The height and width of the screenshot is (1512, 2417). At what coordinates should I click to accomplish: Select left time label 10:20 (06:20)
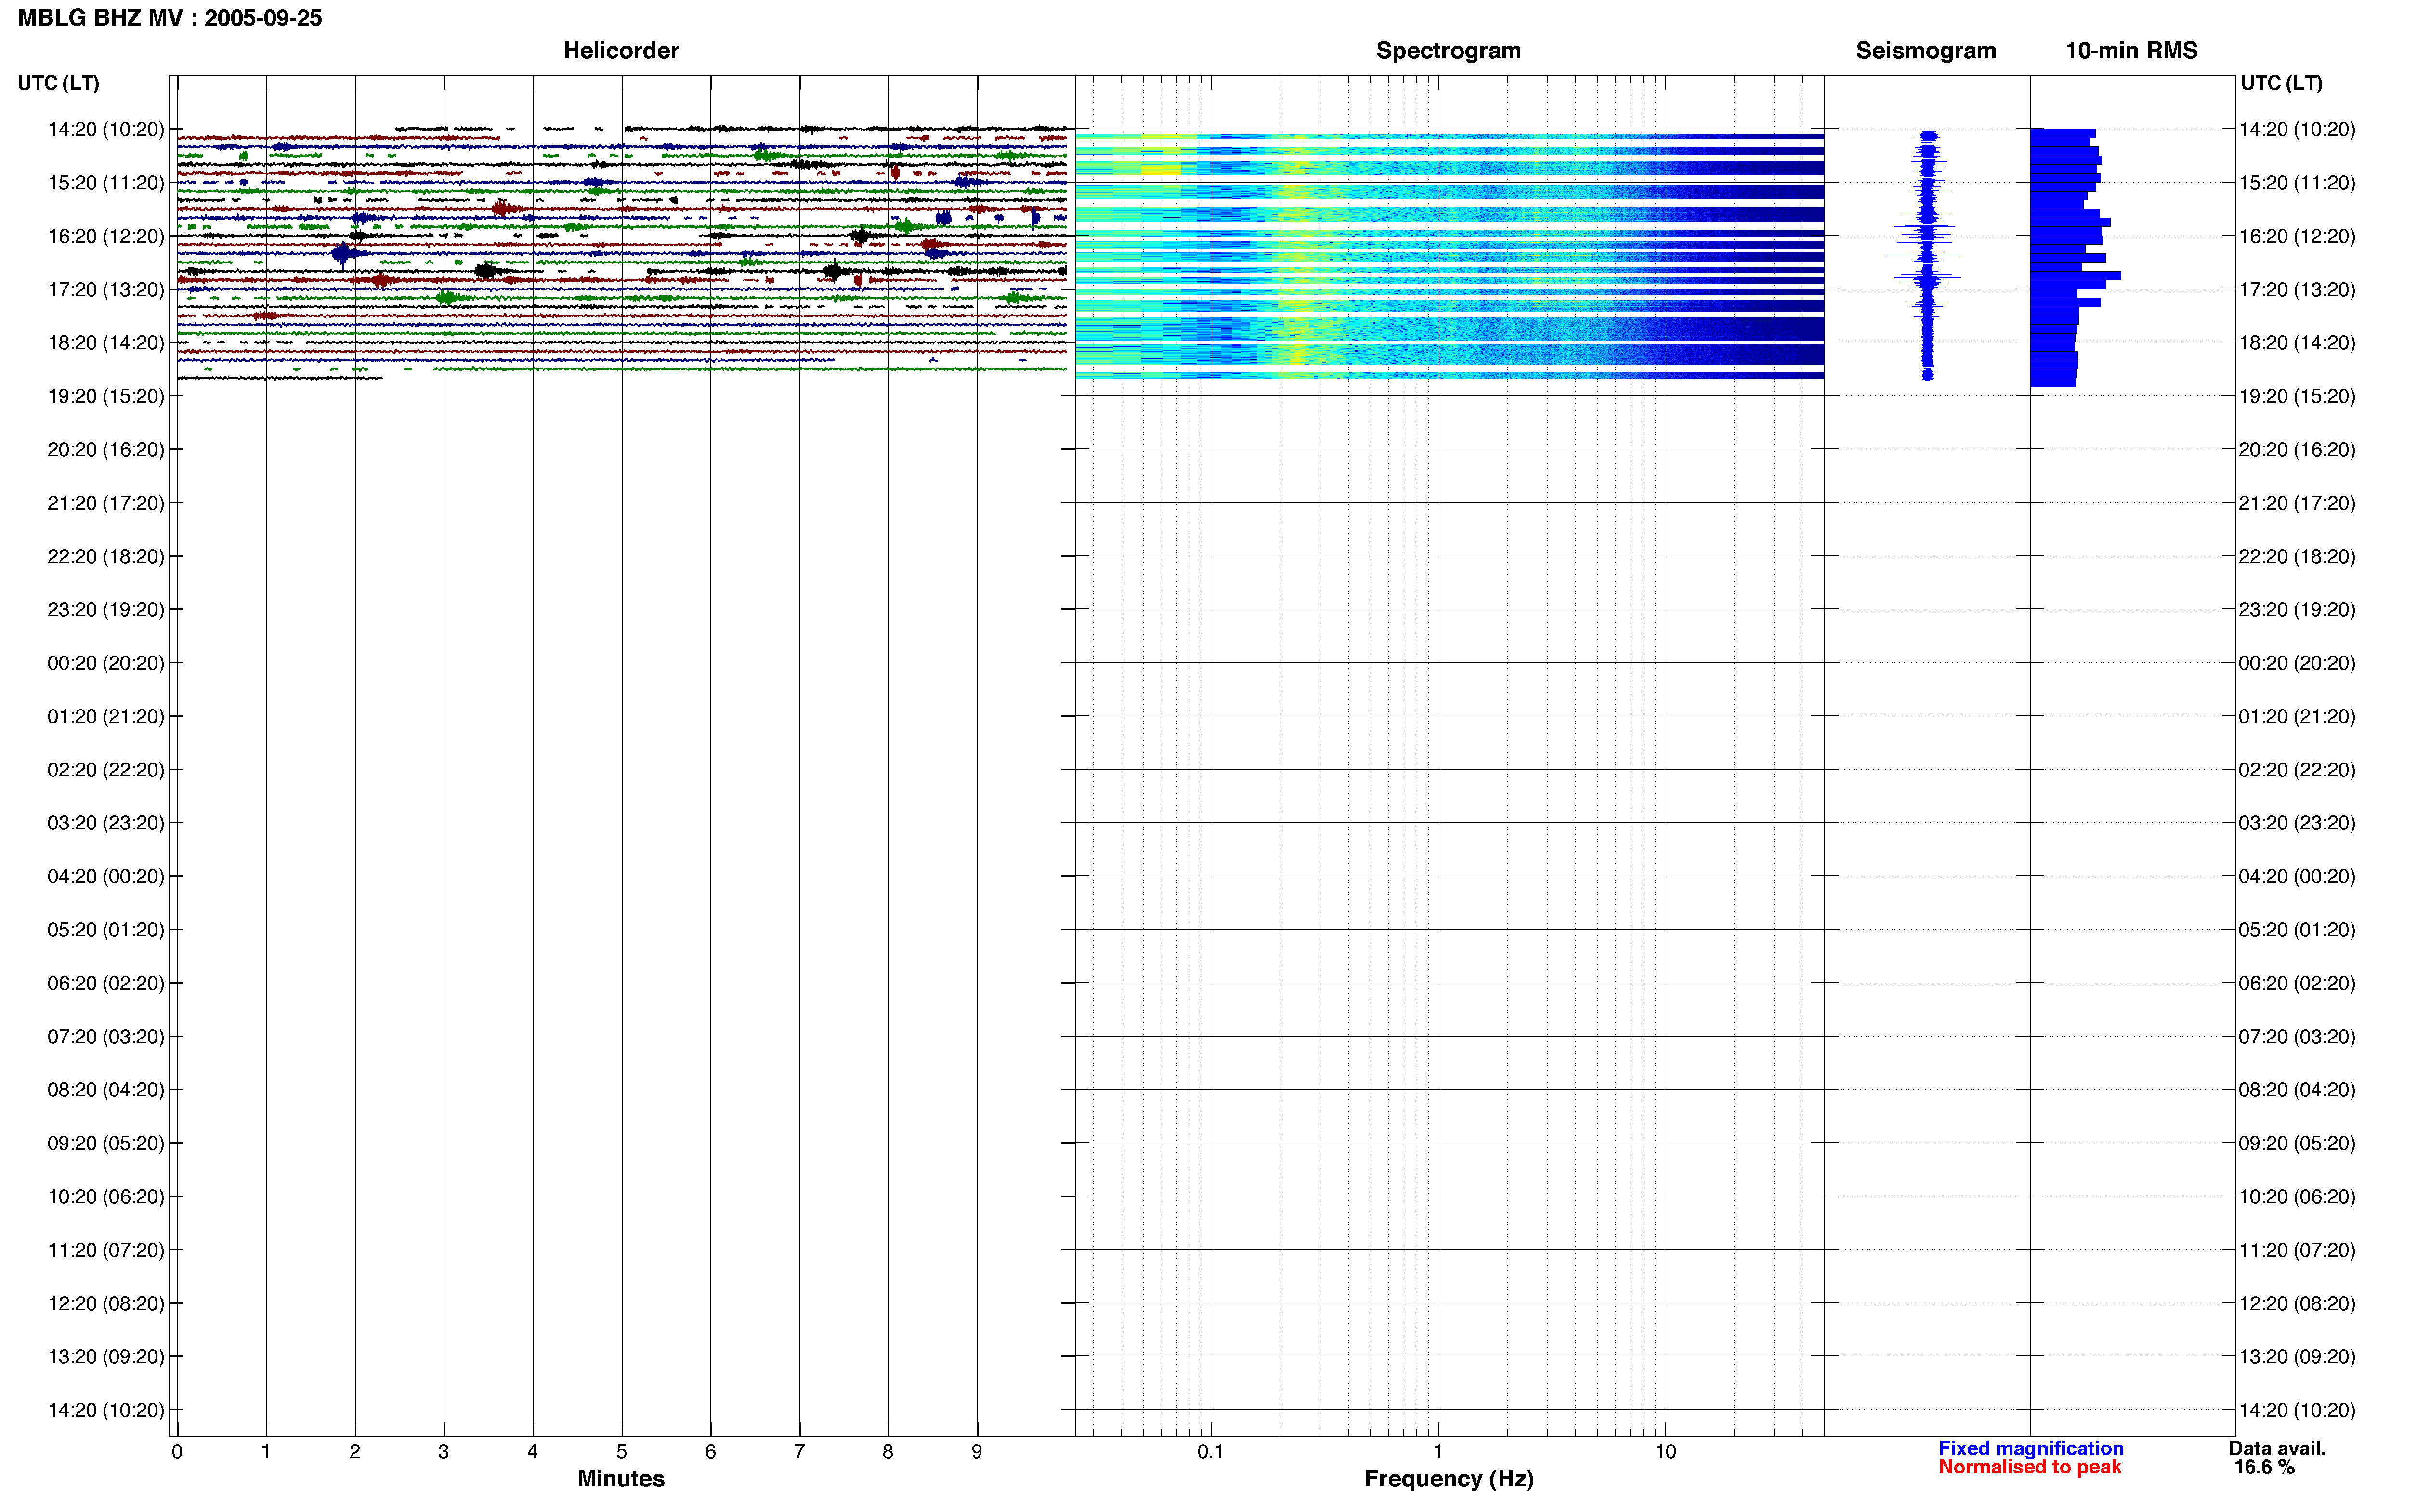point(106,1197)
